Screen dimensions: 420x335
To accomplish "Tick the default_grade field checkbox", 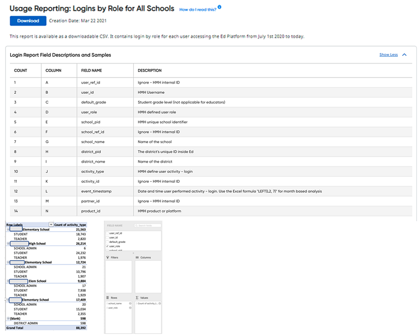I will coord(107,242).
